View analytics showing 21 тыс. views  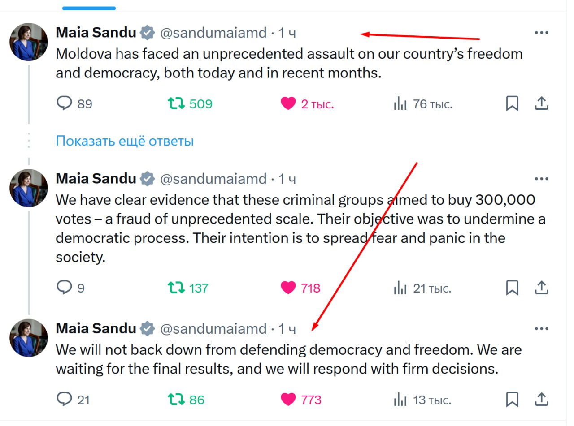(x=422, y=288)
